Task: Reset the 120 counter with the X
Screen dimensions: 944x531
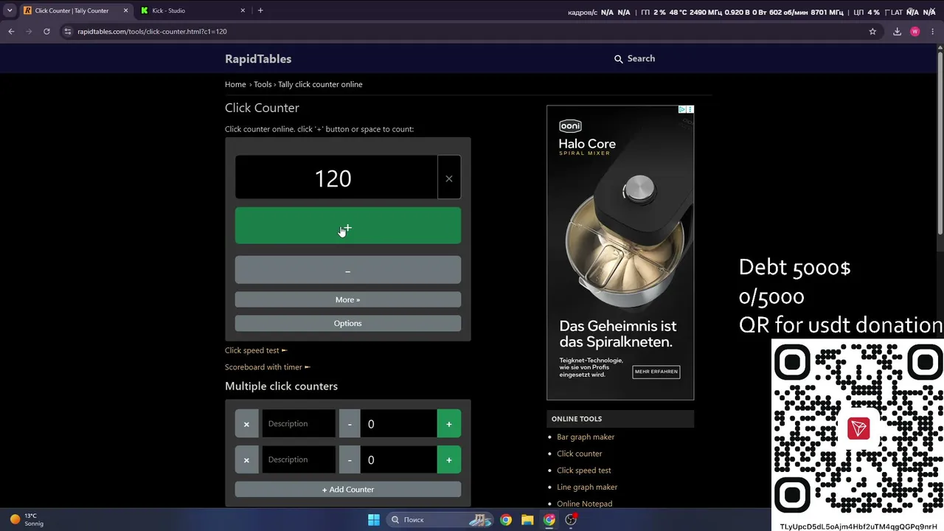Action: tap(448, 178)
